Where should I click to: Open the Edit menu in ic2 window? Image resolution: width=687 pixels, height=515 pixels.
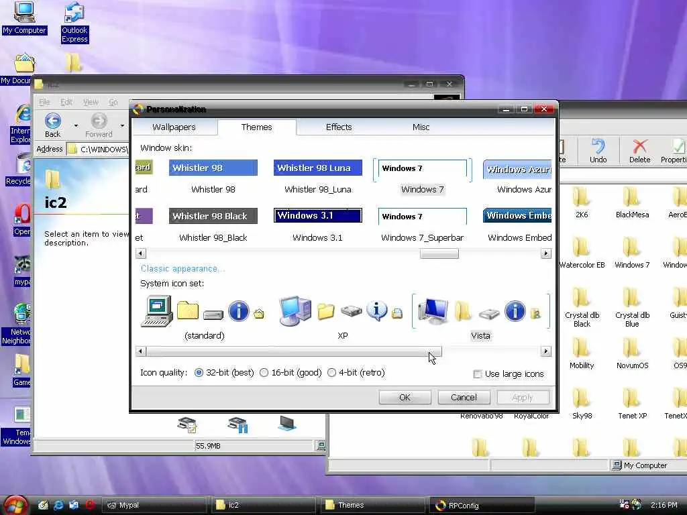pyautogui.click(x=66, y=102)
